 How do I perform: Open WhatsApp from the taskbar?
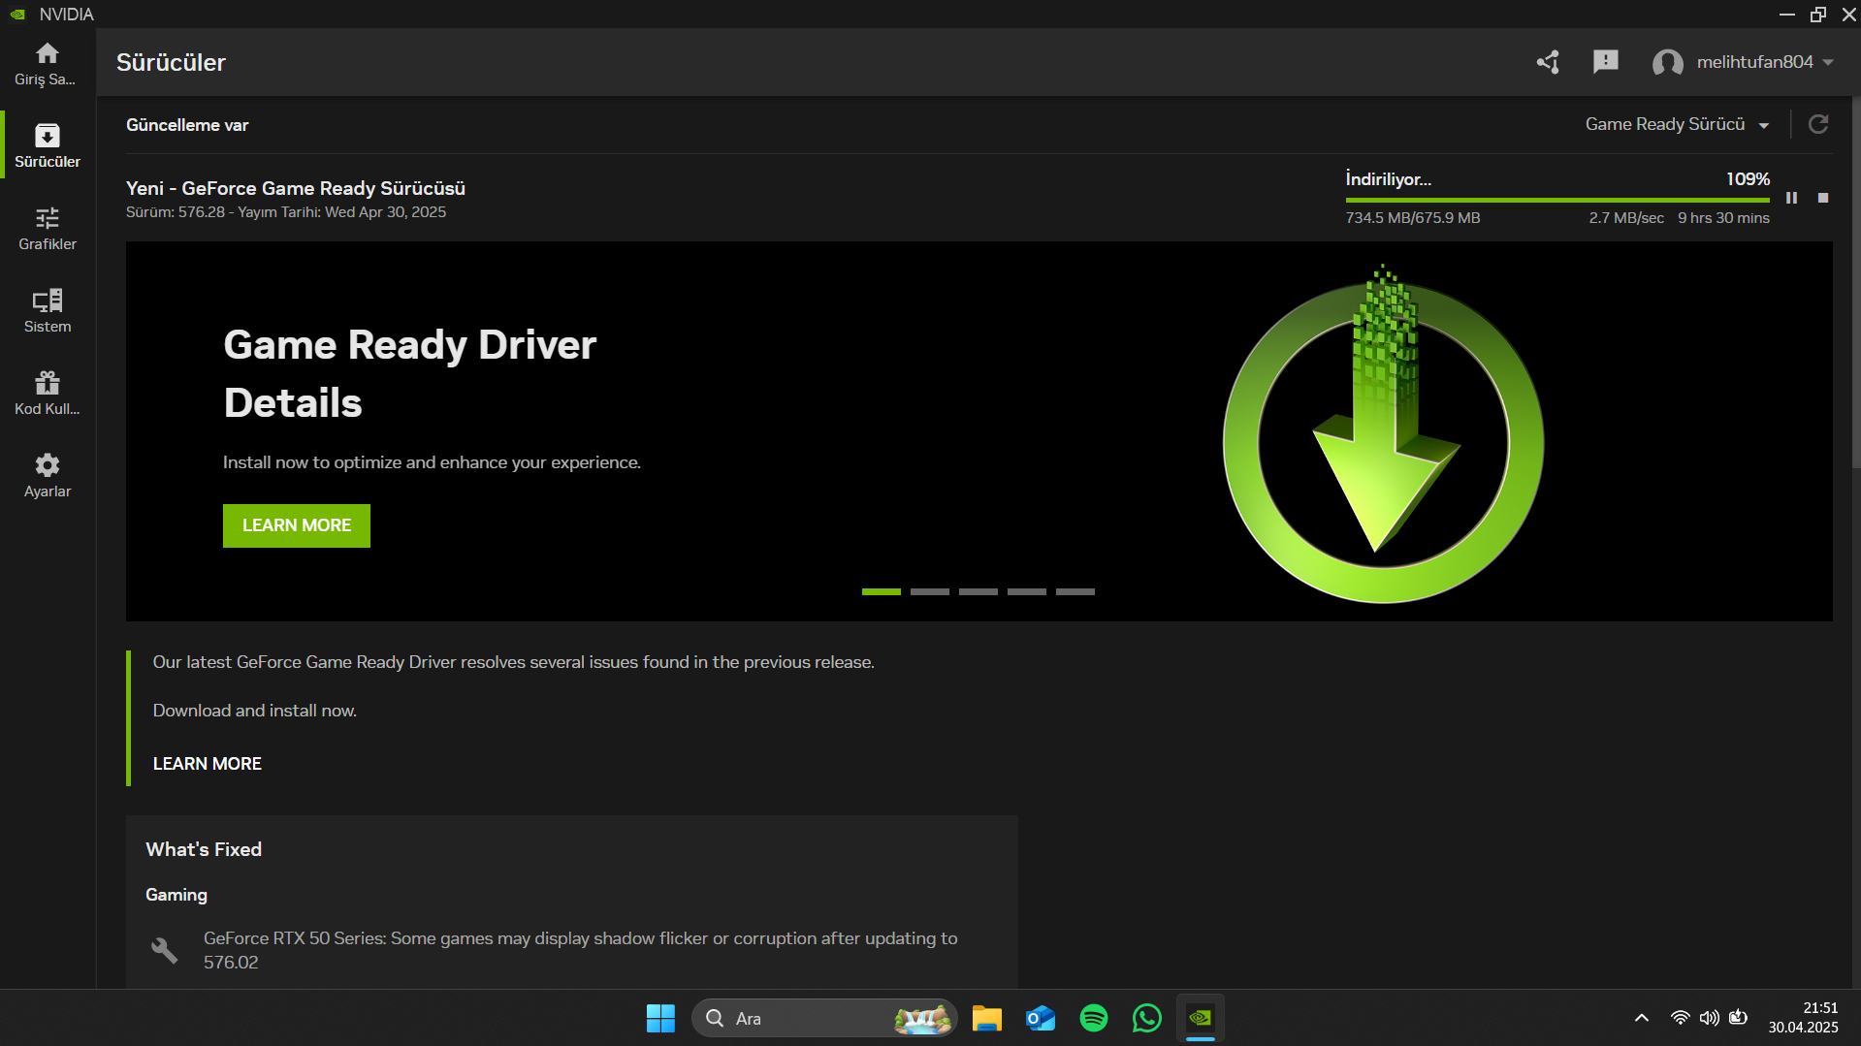(1147, 1018)
